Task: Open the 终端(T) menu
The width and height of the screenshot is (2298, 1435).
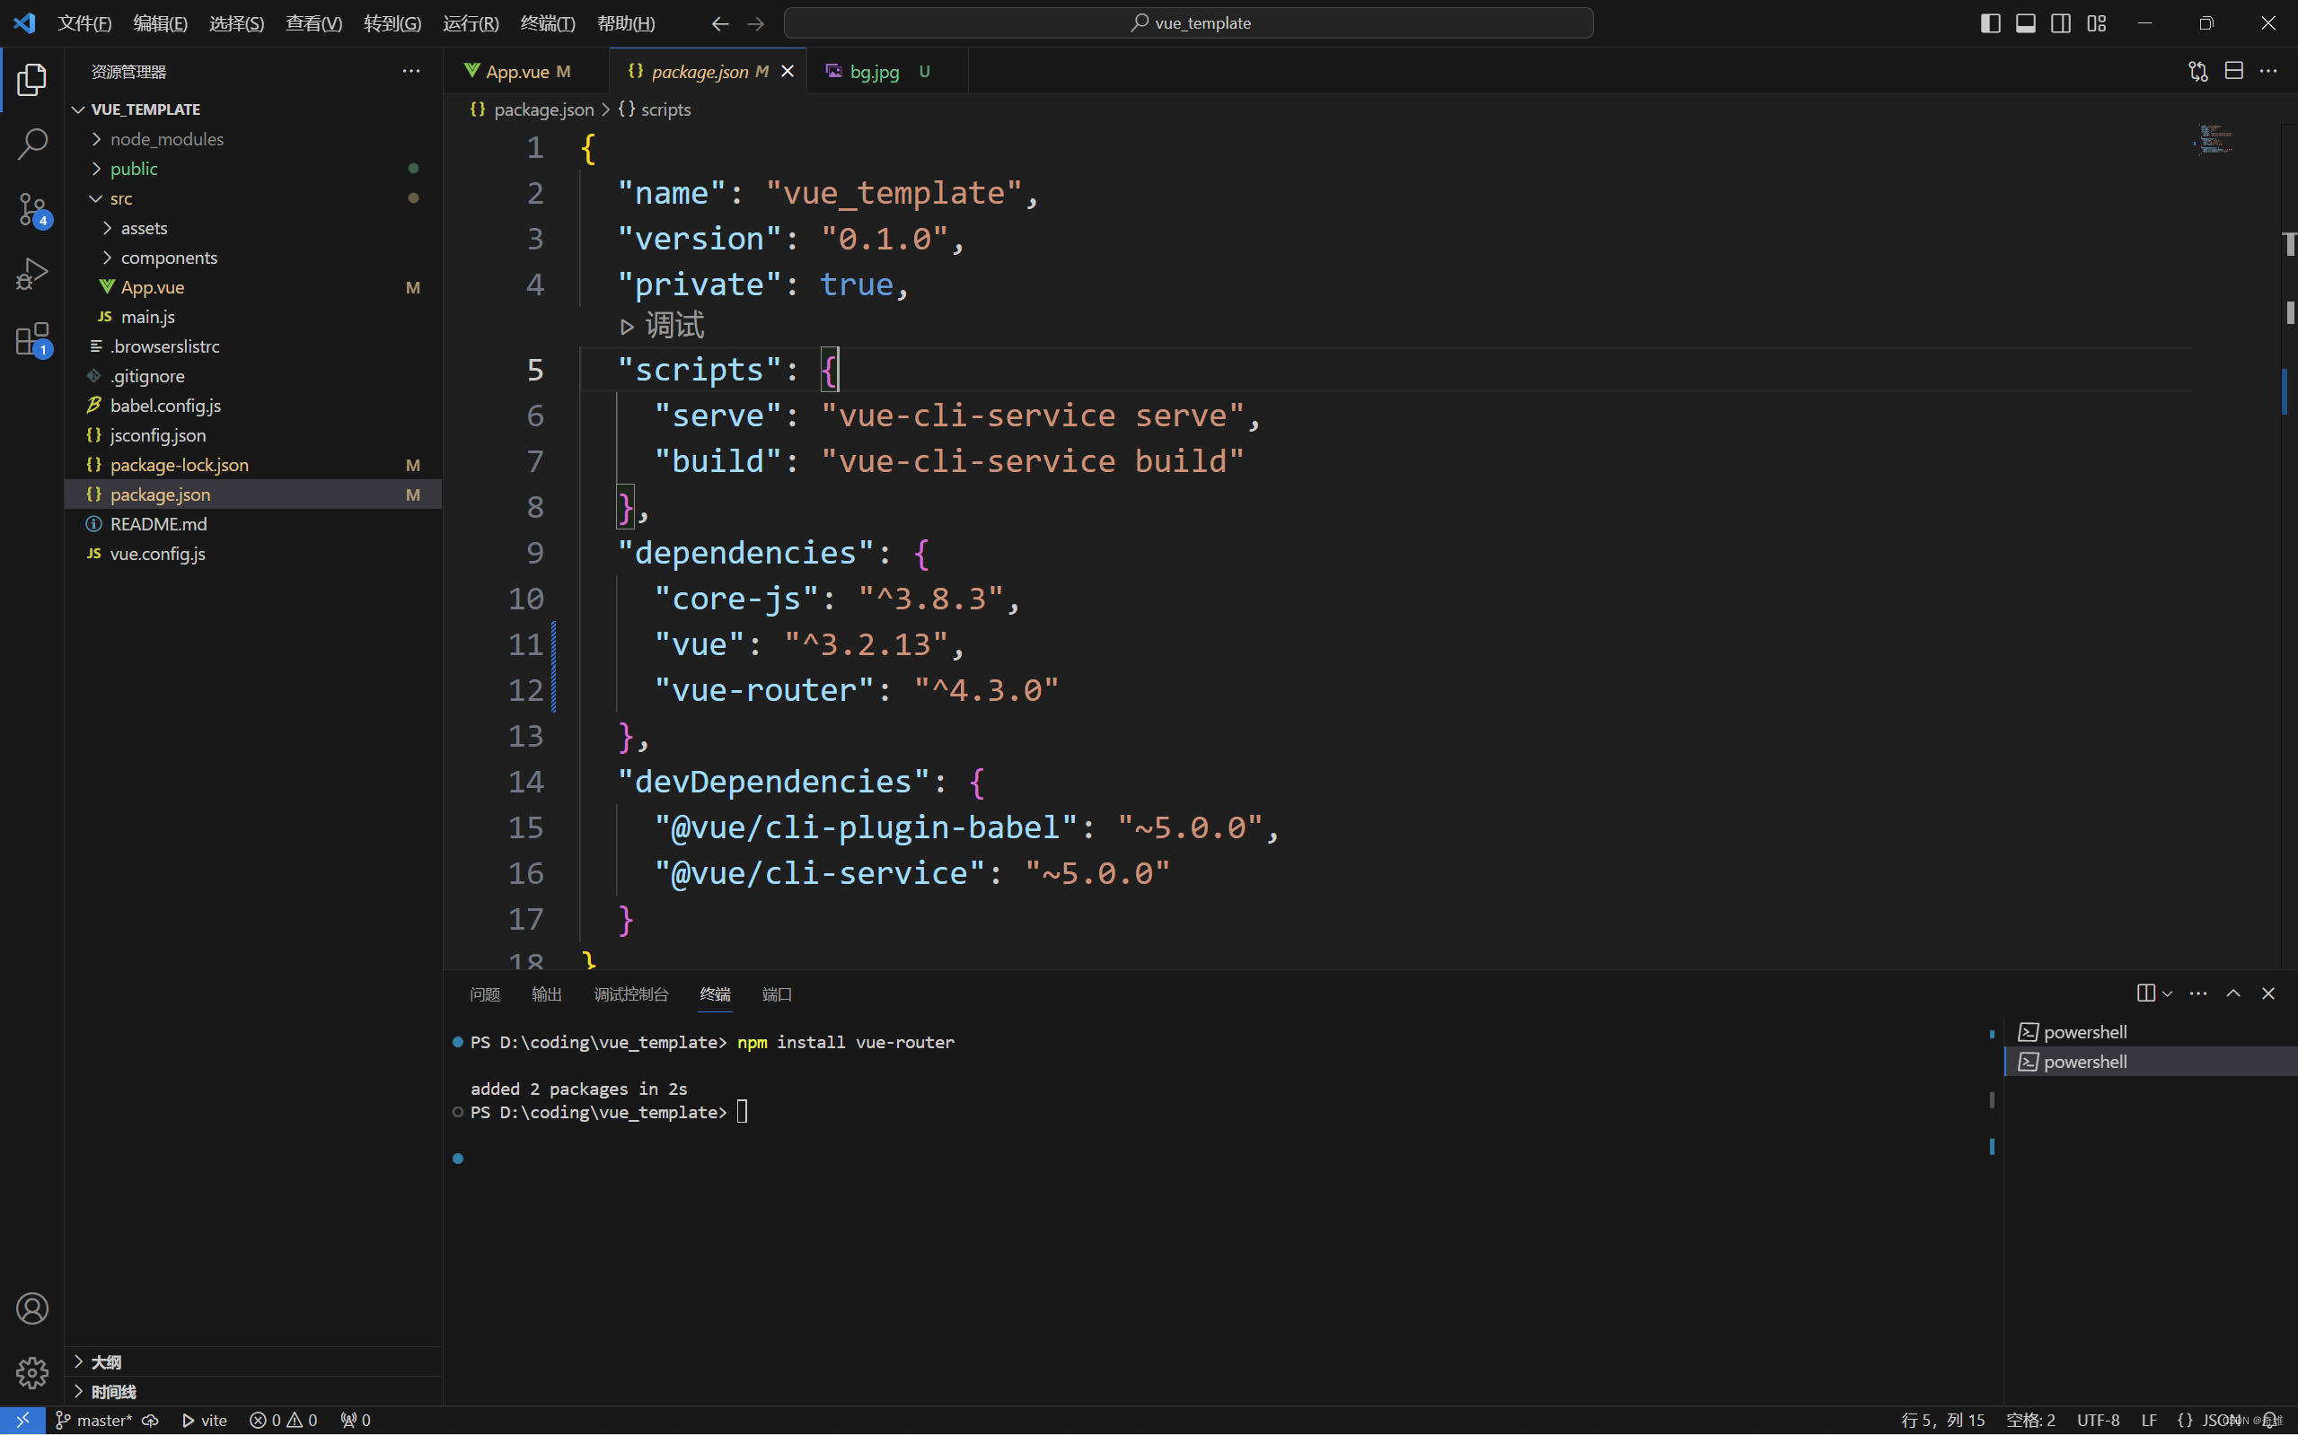Action: pyautogui.click(x=547, y=22)
